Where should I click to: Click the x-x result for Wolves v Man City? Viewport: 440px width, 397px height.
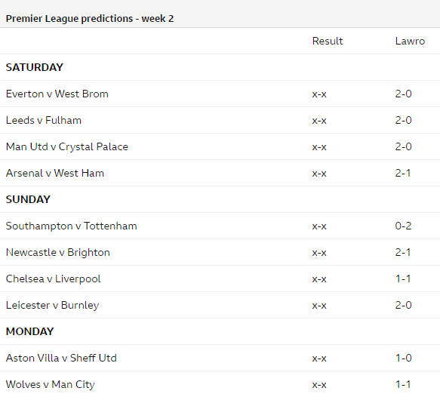click(319, 385)
